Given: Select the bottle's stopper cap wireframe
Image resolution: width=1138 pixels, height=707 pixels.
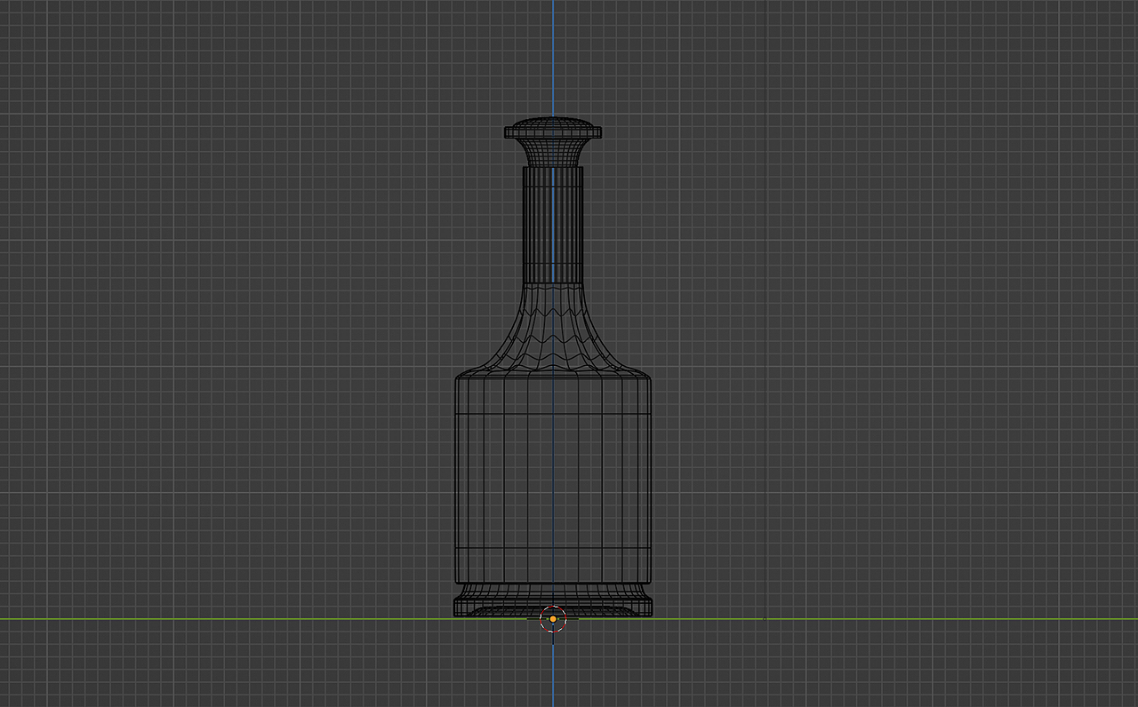Looking at the screenshot, I should (553, 141).
